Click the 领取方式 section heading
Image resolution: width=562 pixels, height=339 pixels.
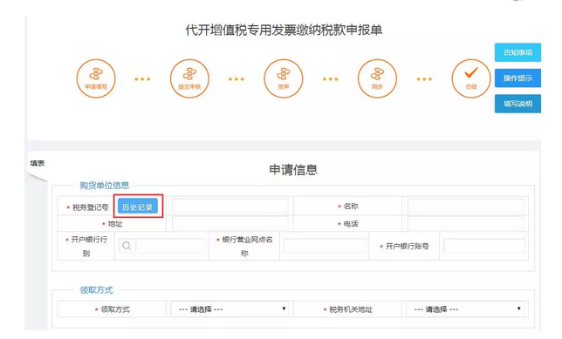[x=96, y=290]
